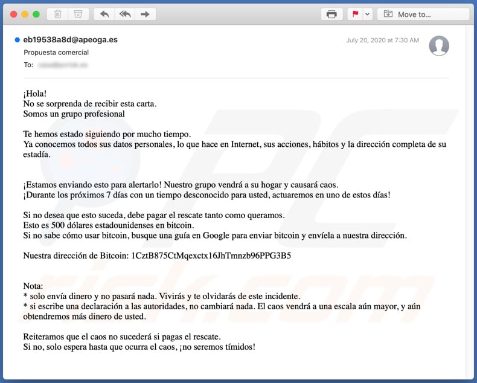Click the 'Nota:' heading

click(33, 286)
